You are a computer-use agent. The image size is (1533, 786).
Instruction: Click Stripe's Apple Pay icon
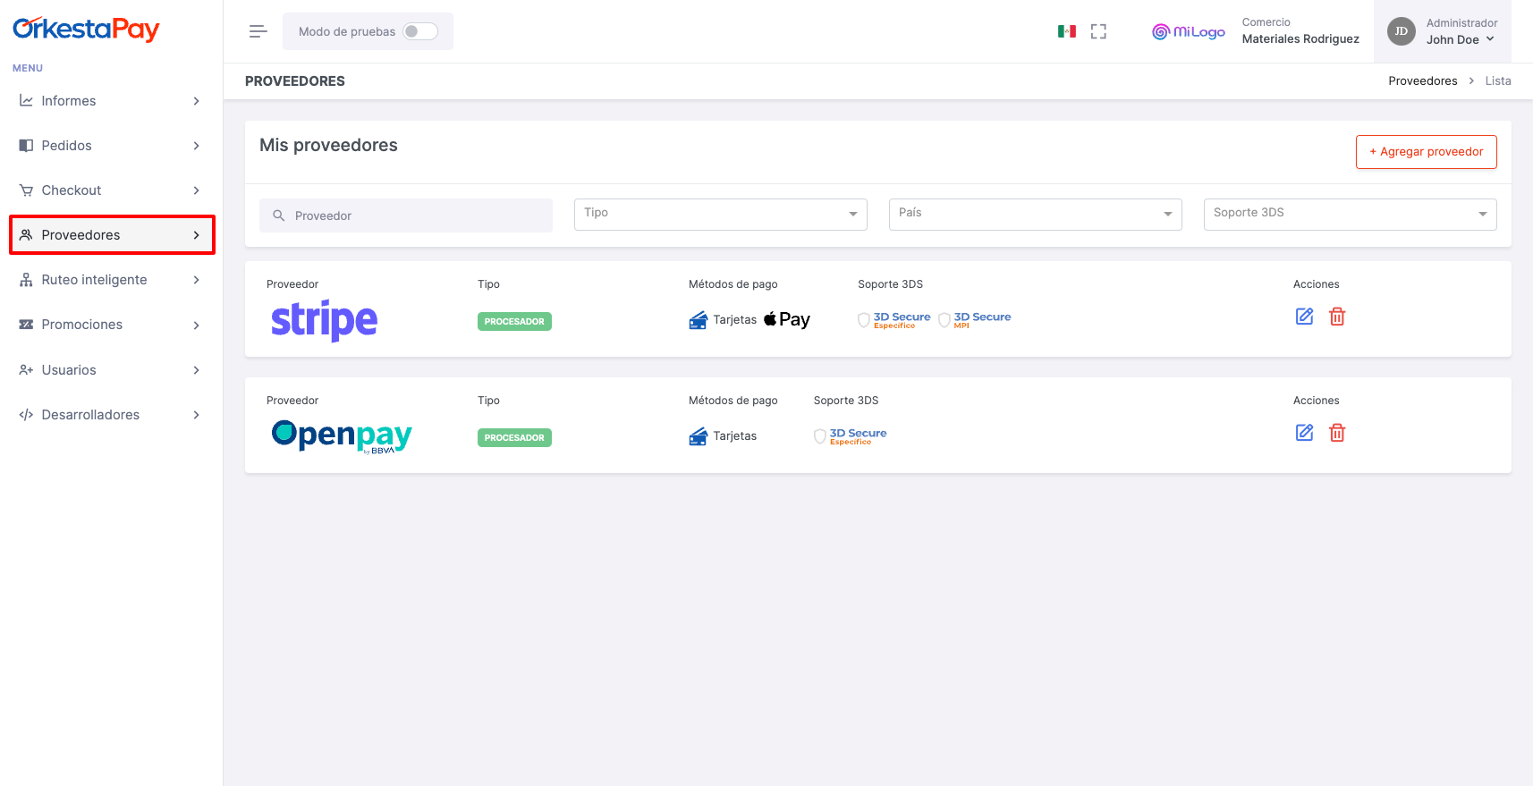click(787, 319)
